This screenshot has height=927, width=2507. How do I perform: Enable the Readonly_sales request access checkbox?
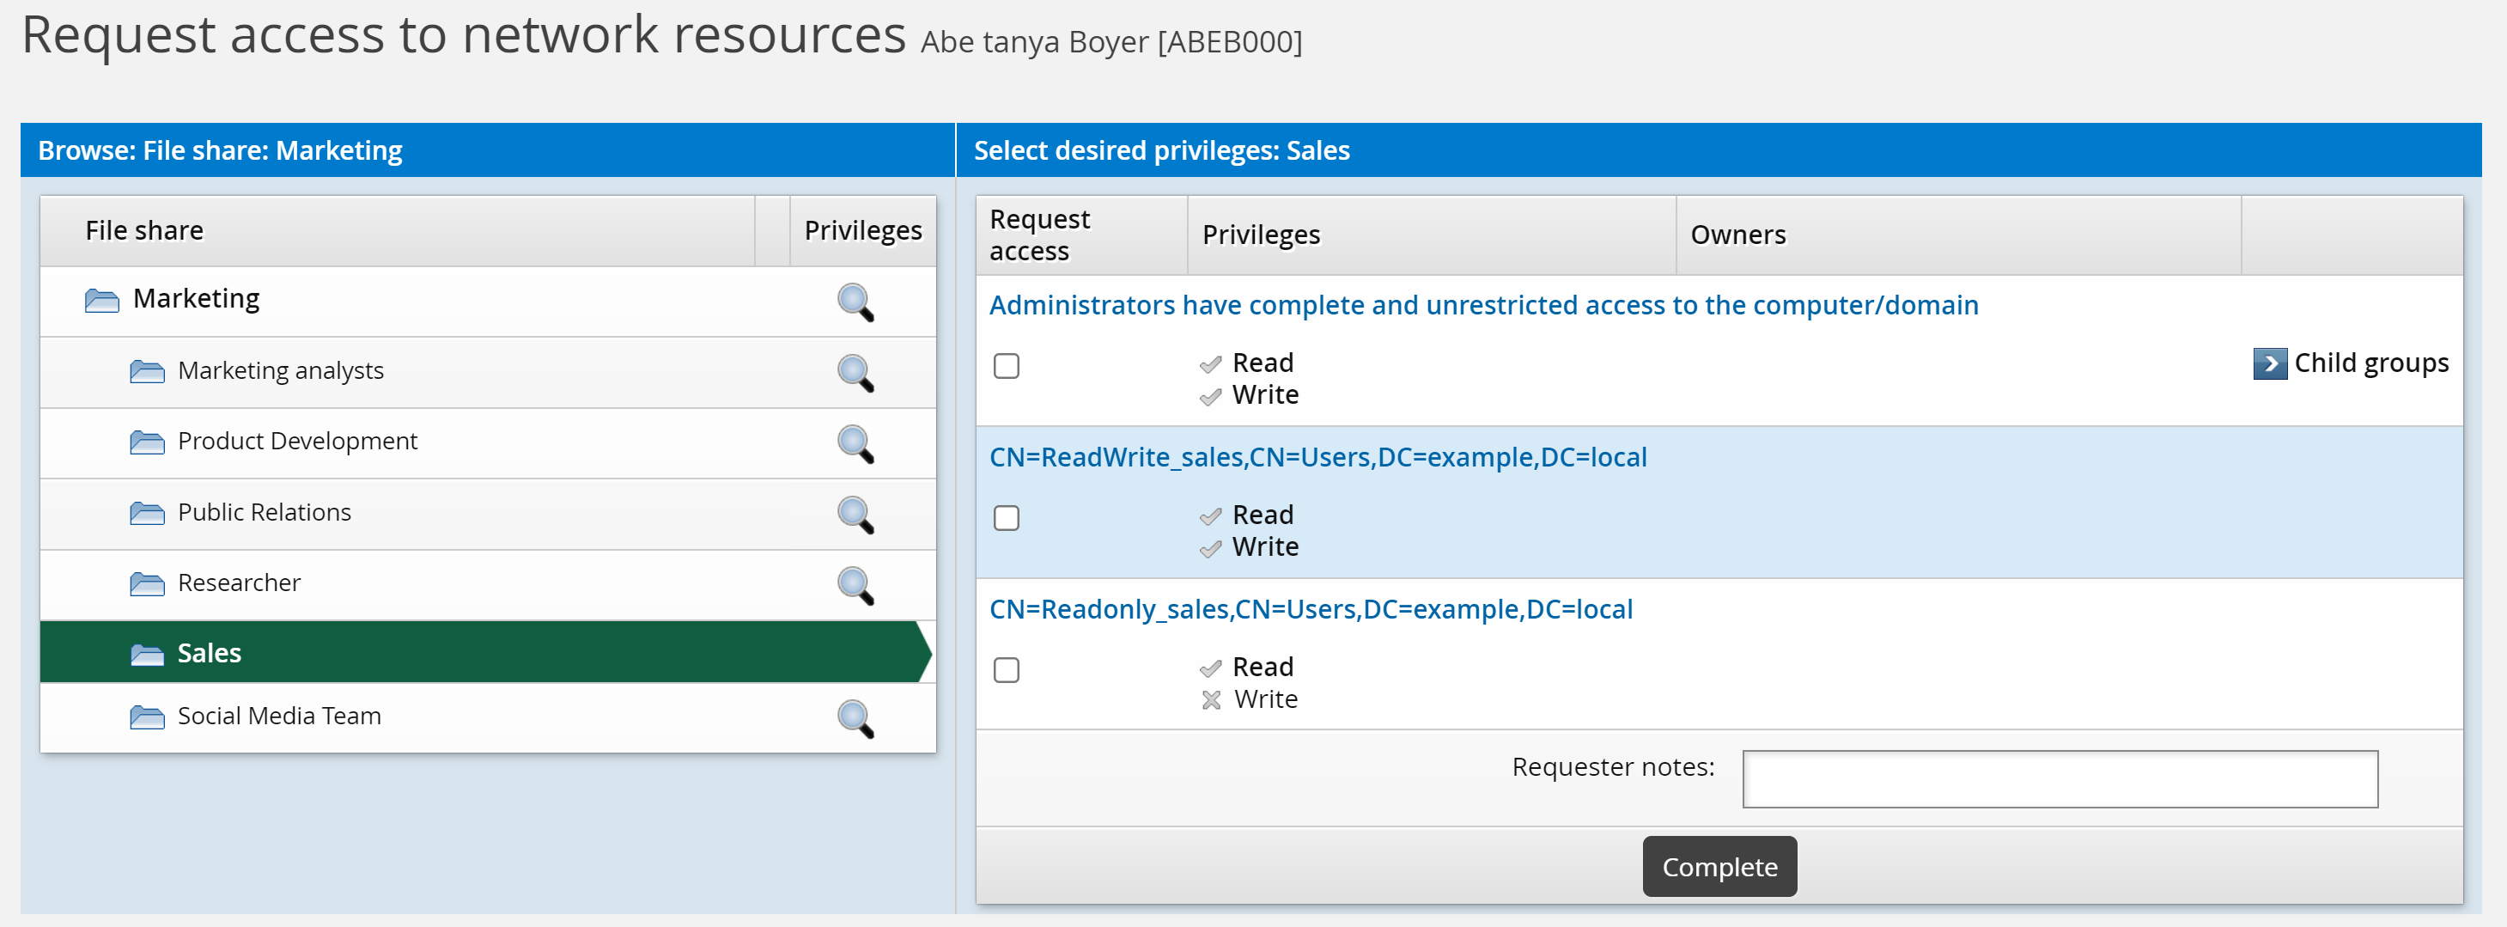pyautogui.click(x=1007, y=670)
